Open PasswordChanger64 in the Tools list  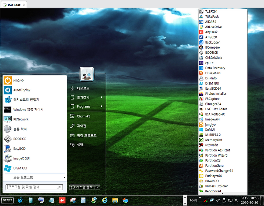coord(223,171)
